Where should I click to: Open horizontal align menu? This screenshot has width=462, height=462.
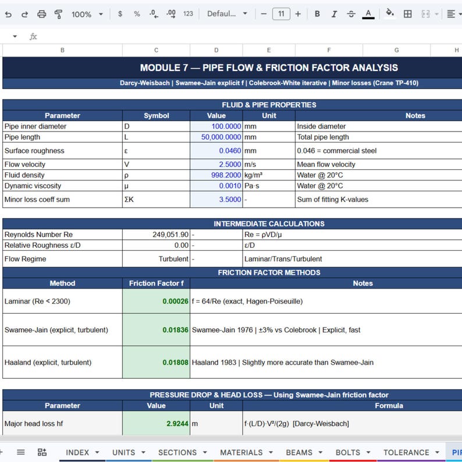coord(451,14)
